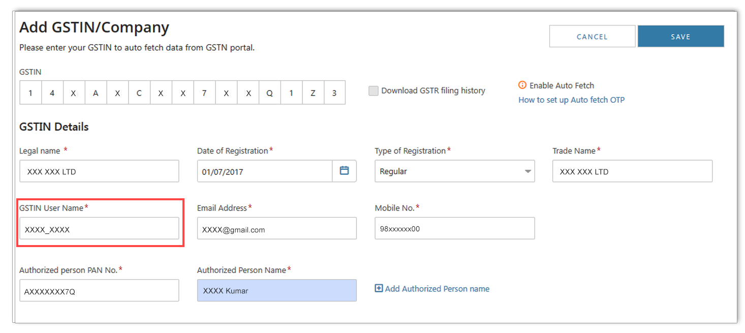
Task: Click the Enable Auto Fetch info icon
Action: tap(522, 85)
